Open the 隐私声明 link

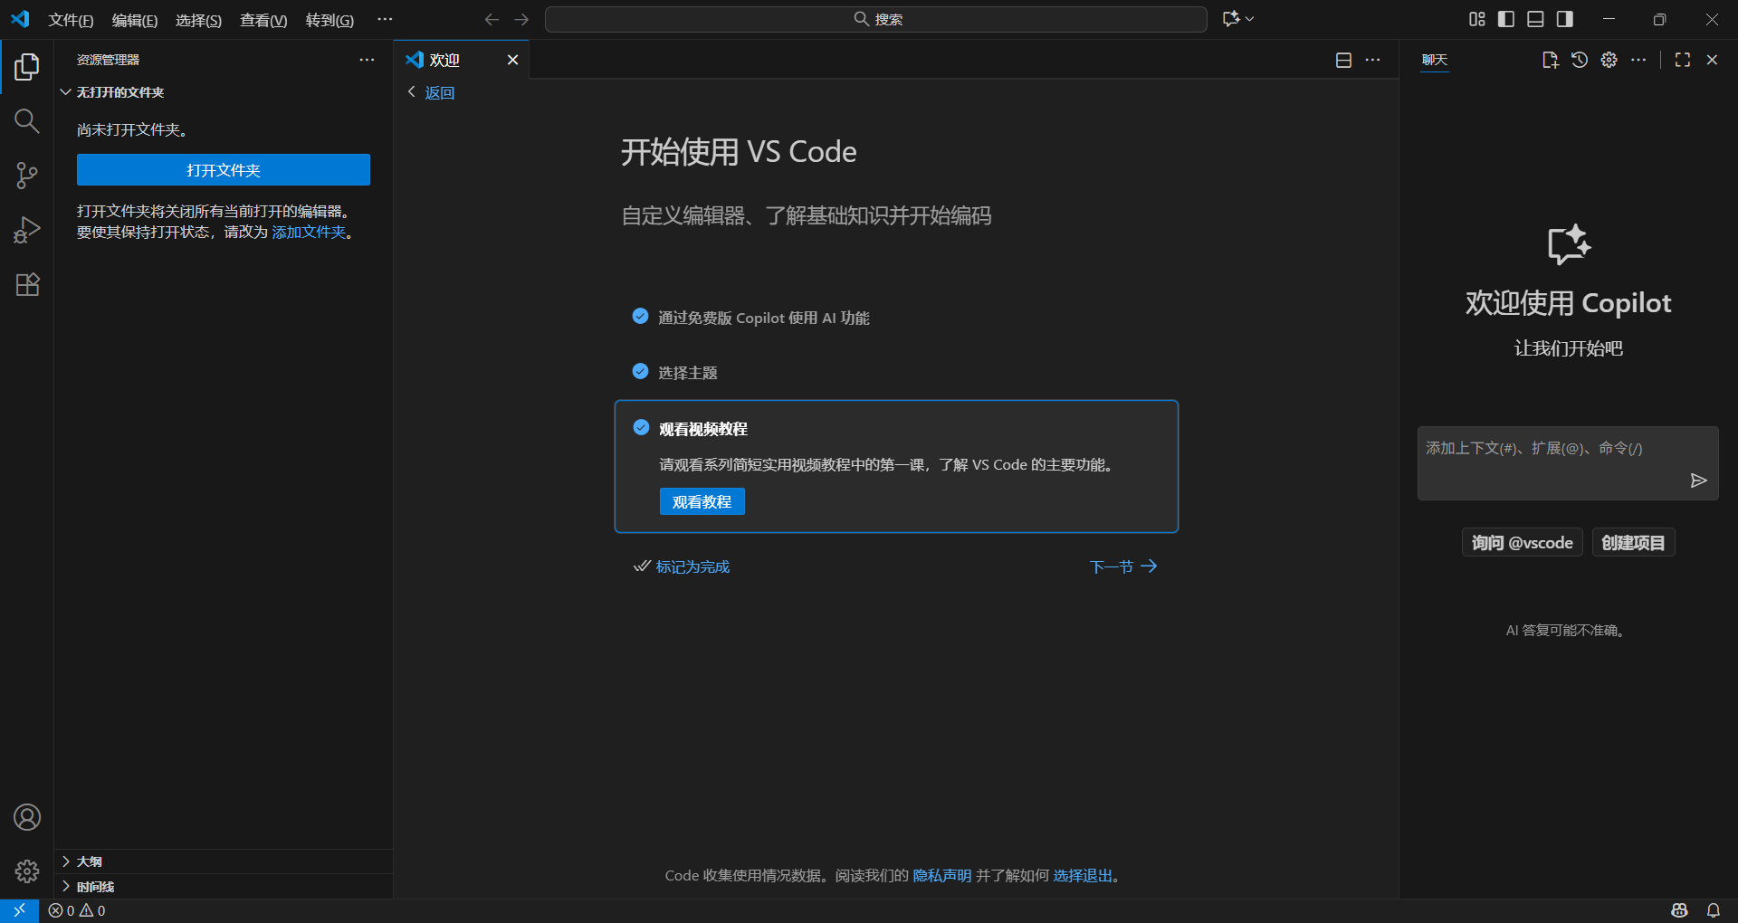(x=941, y=875)
